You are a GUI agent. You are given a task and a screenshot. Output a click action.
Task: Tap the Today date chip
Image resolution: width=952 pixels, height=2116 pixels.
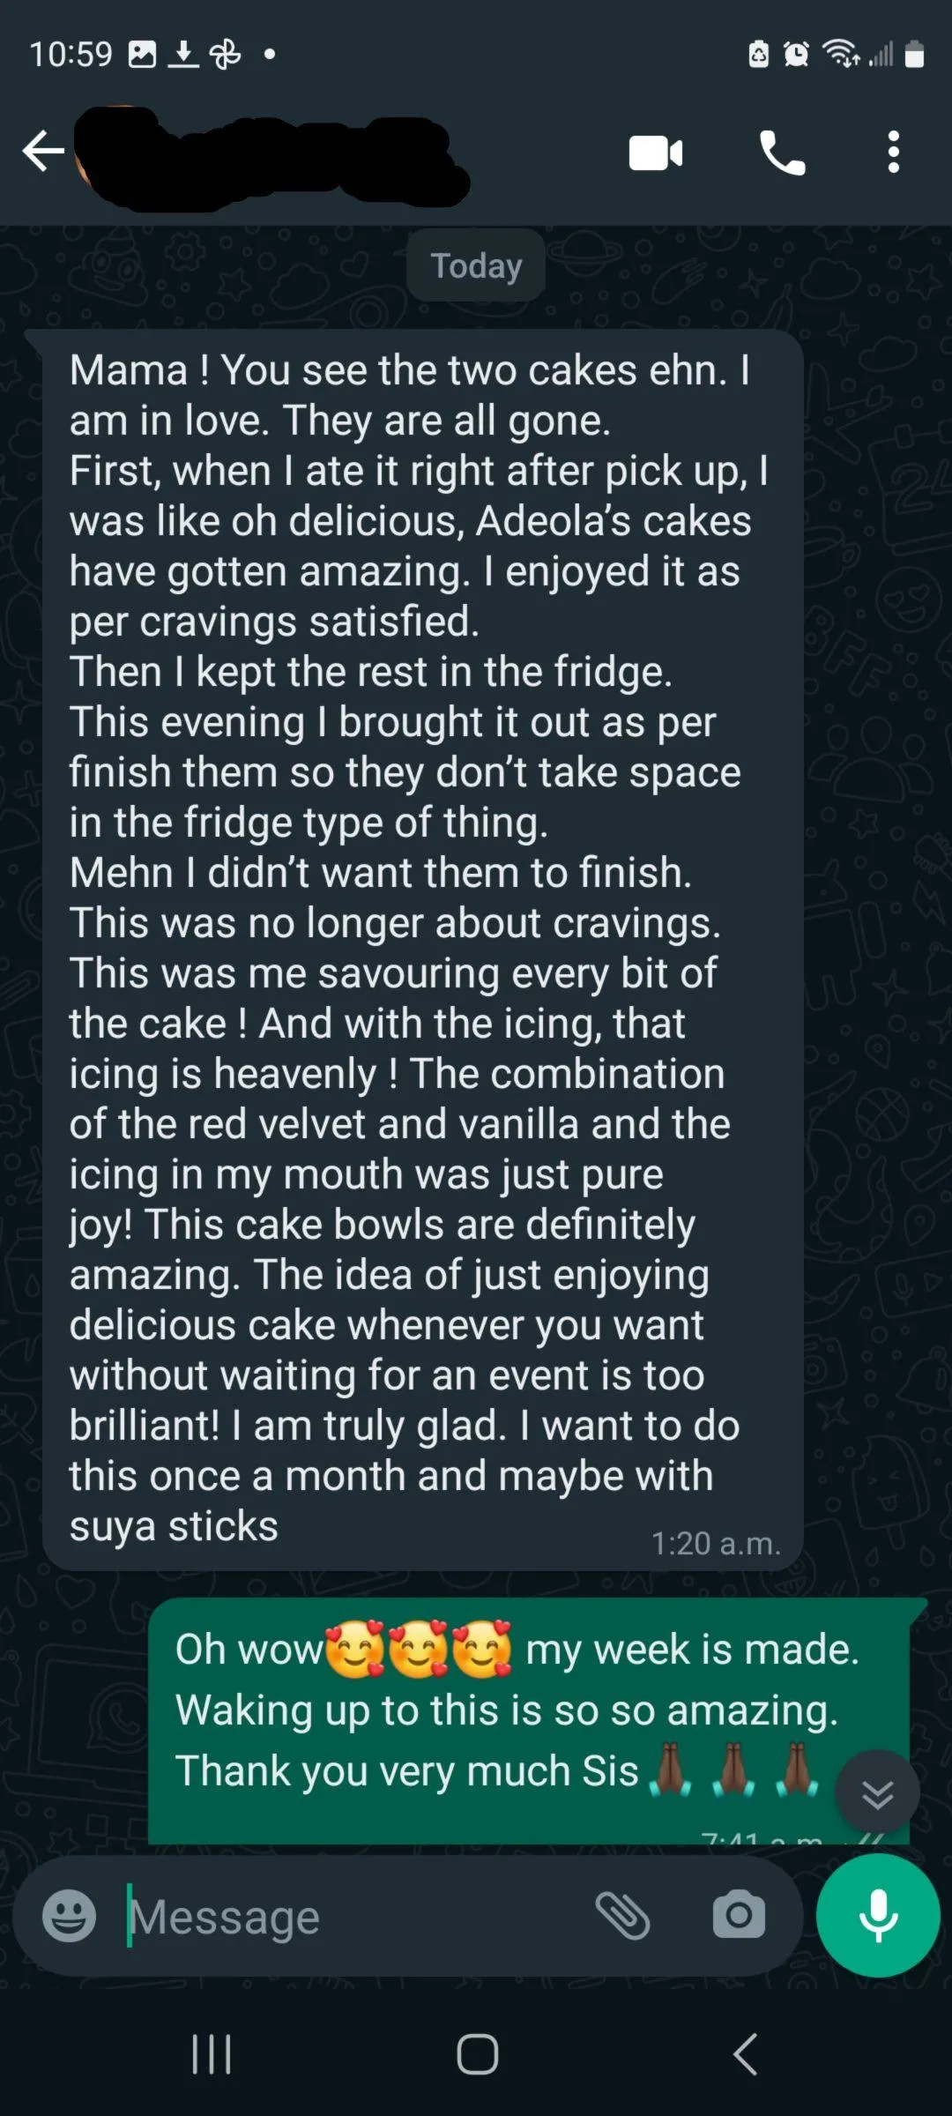click(x=476, y=265)
